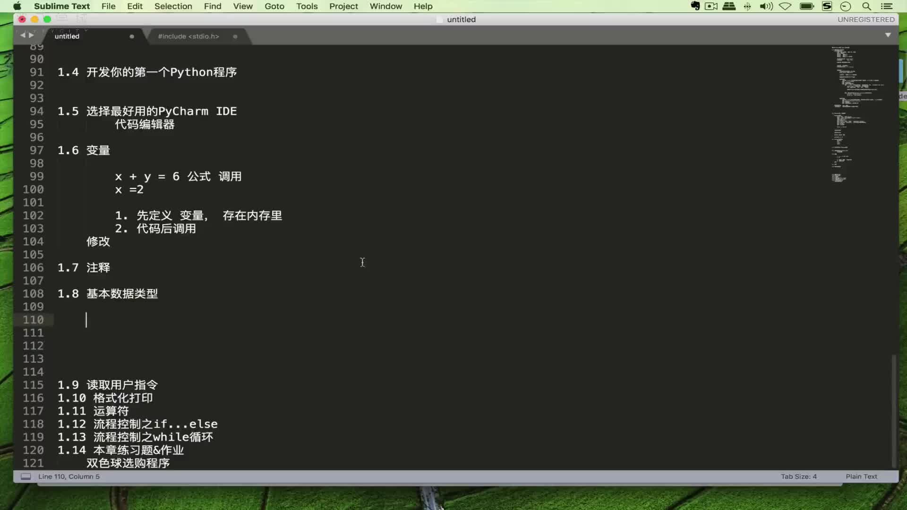Screen dimensions: 907x510
Task: Click the UNREGISTERED label in title bar
Action: 866,19
